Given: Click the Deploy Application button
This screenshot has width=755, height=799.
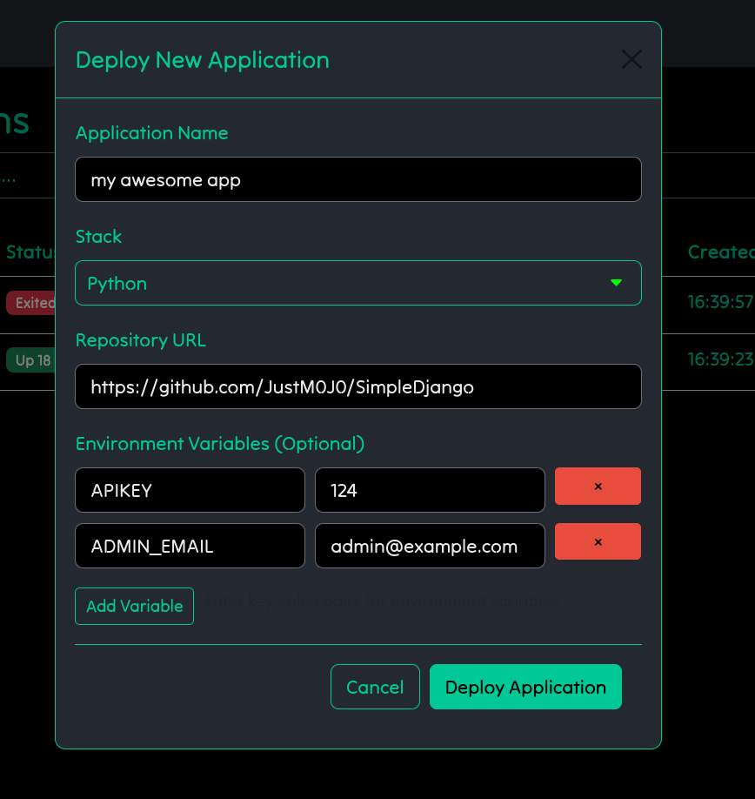Looking at the screenshot, I should [525, 687].
